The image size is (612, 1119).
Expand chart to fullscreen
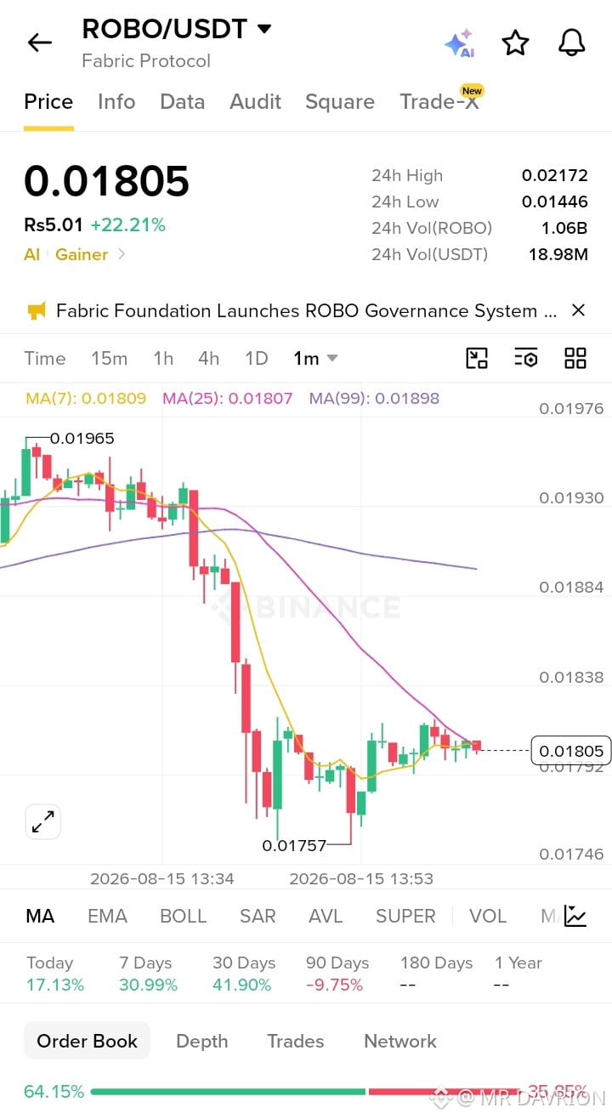coord(42,821)
